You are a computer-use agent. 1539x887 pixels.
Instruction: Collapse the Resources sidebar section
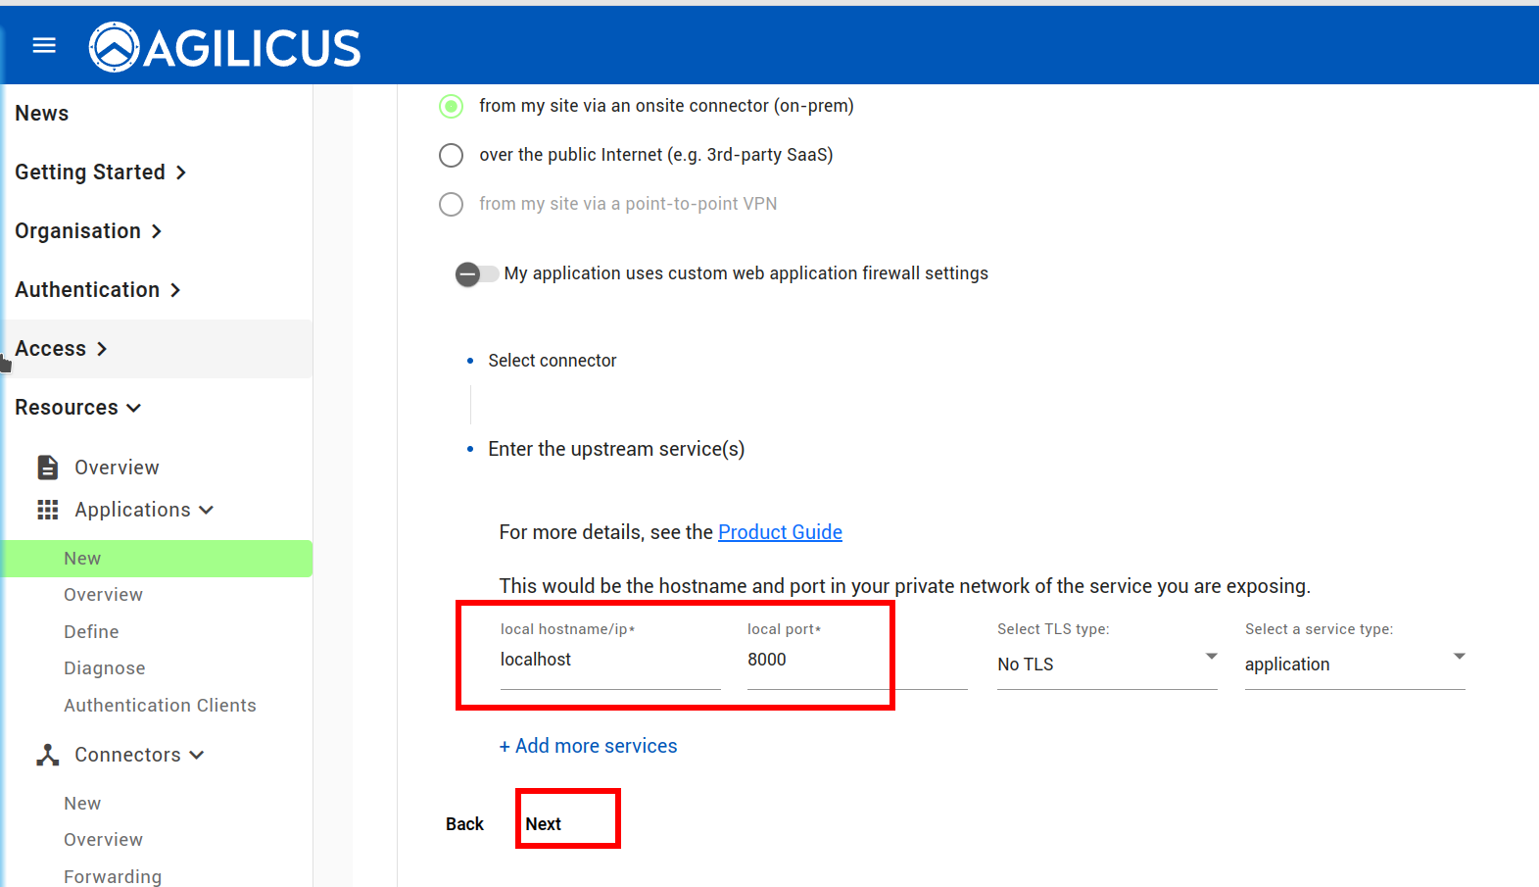(78, 408)
